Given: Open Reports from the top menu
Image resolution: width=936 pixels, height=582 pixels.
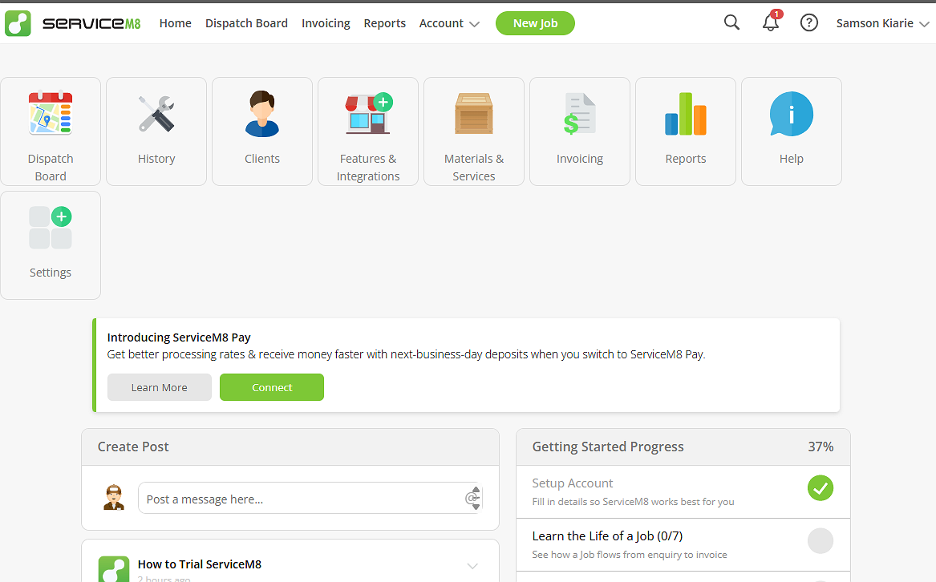Looking at the screenshot, I should coord(384,23).
